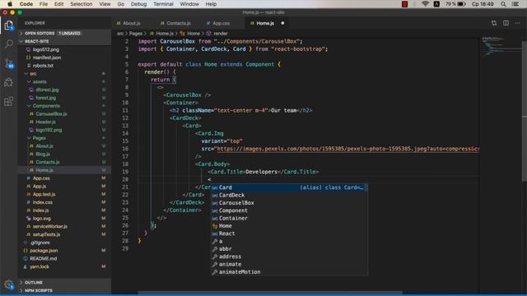Open yarn.lock file
527x296 pixels.
pos(40,266)
